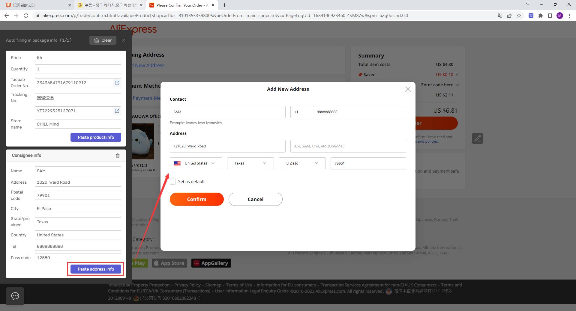Bookmark this page with the star icon
This screenshot has width=576, height=311.
pos(519,16)
